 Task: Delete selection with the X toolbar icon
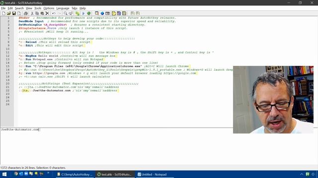pyautogui.click(x=47, y=13)
